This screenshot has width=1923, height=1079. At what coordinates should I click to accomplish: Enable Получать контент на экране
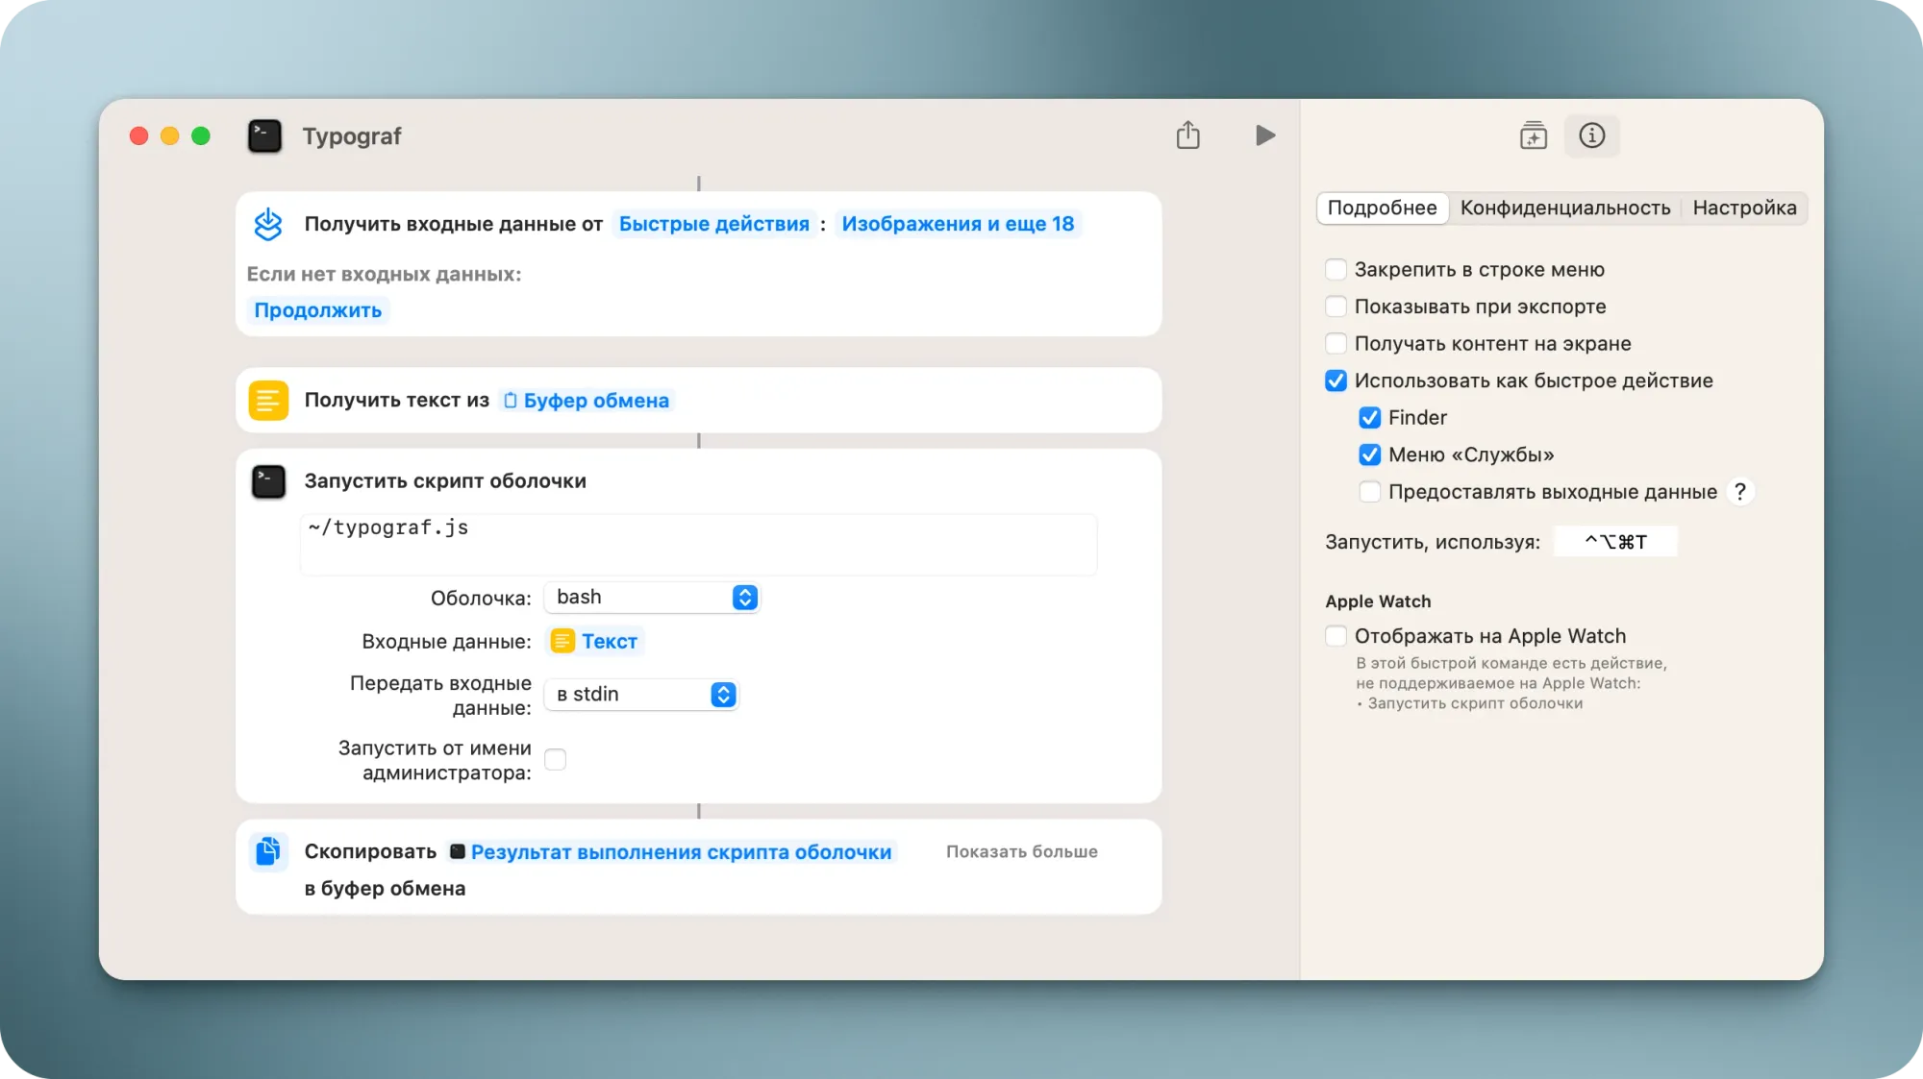(x=1336, y=344)
